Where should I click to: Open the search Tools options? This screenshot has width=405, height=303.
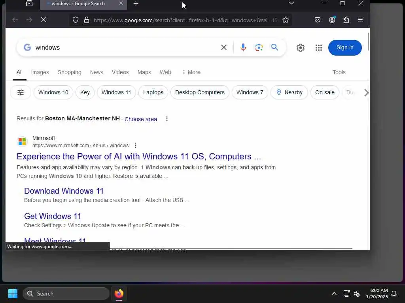pyautogui.click(x=339, y=73)
